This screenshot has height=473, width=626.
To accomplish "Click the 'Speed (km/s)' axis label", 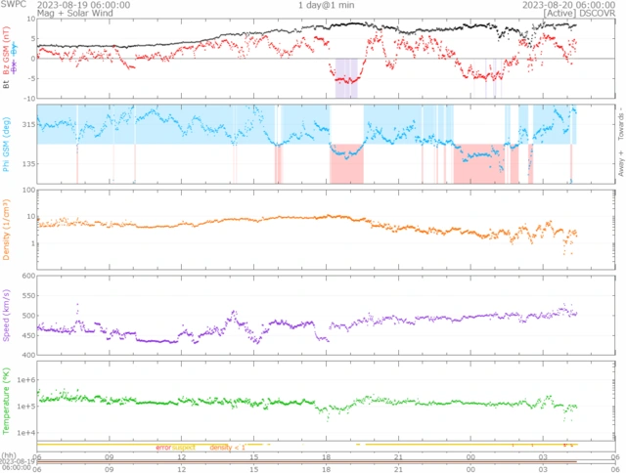I will coord(6,316).
